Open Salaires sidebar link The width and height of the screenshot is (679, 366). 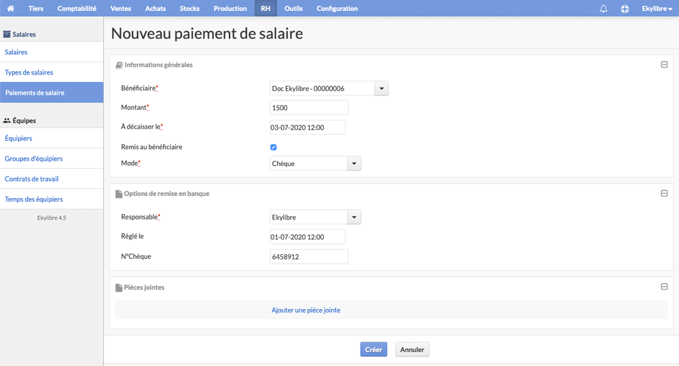tap(52, 52)
